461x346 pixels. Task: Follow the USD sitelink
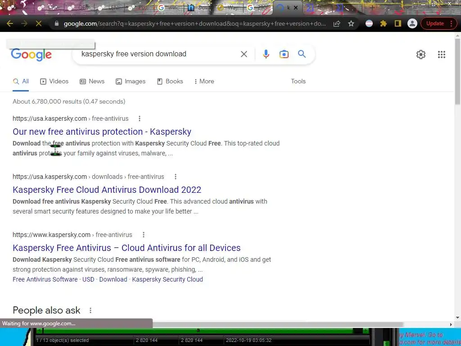pyautogui.click(x=88, y=279)
